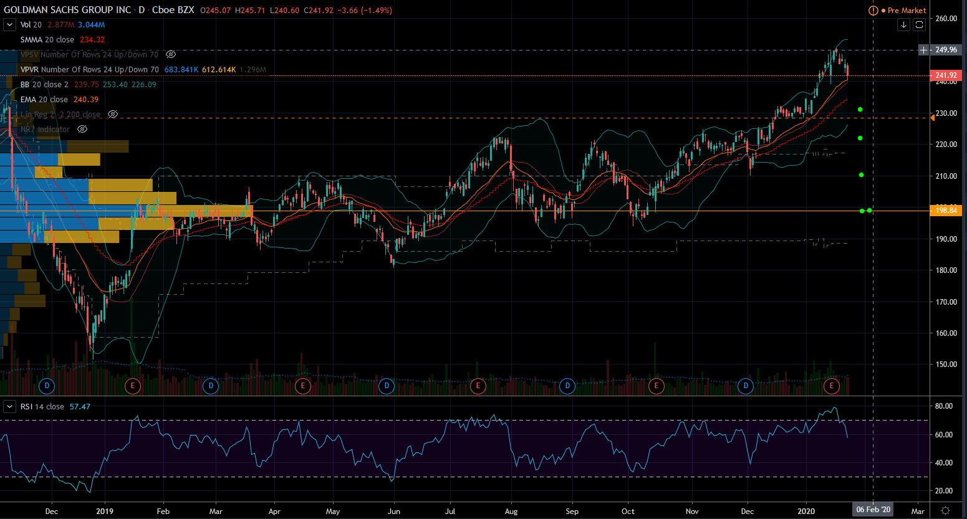Screen dimensions: 967x519
Task: Click the earnings E marker near October
Action: 656,386
